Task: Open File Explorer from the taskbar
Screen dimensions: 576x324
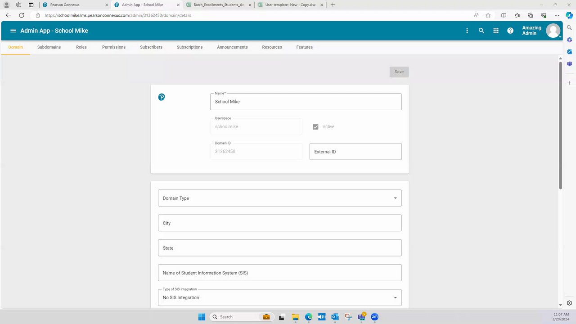Action: [295, 317]
